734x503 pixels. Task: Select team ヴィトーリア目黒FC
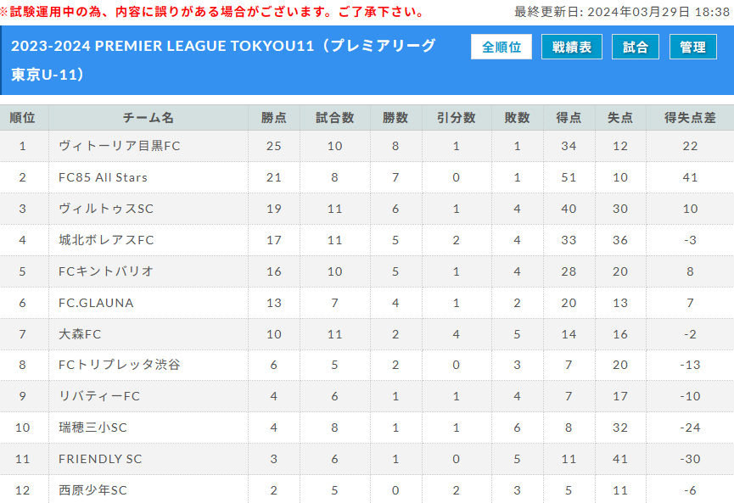120,146
